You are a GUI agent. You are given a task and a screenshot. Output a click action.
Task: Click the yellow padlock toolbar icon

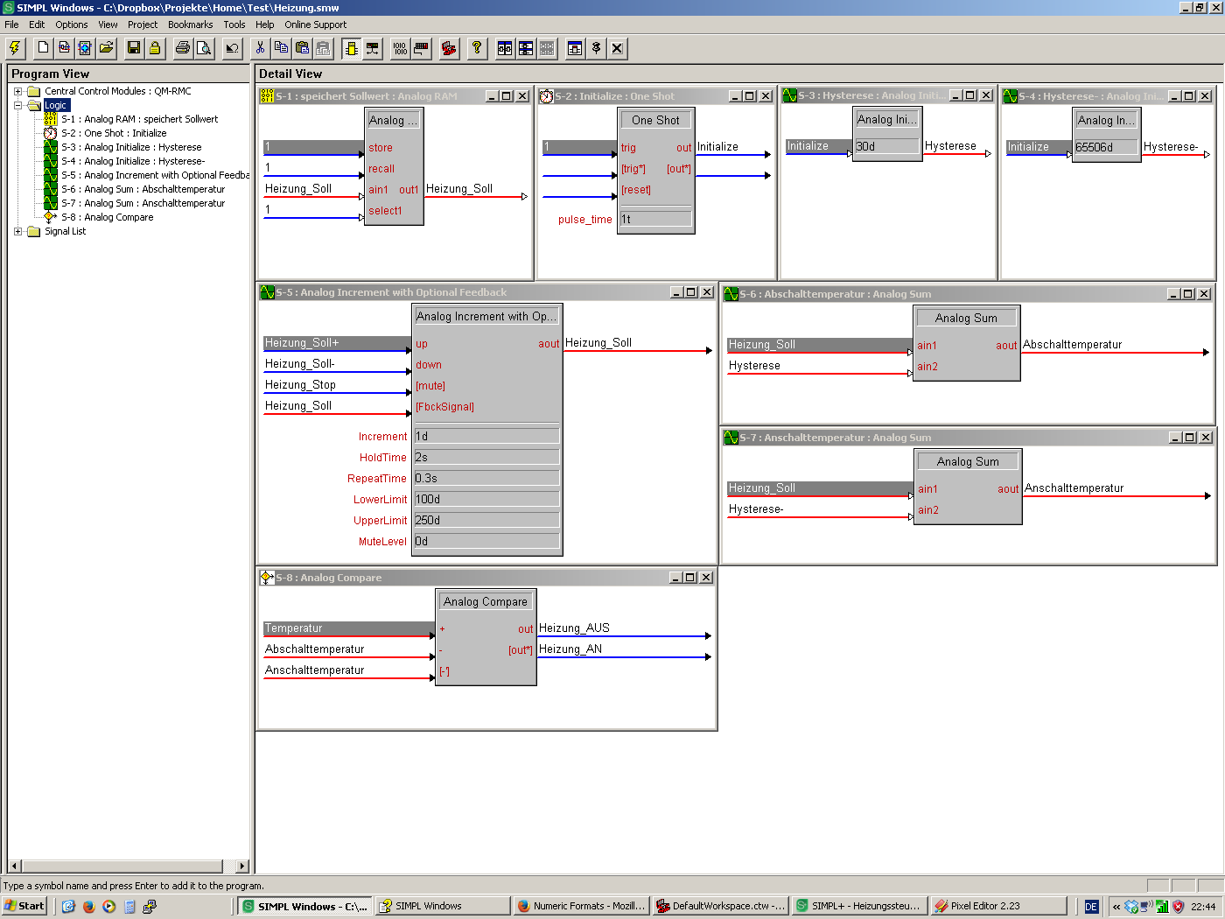point(155,48)
